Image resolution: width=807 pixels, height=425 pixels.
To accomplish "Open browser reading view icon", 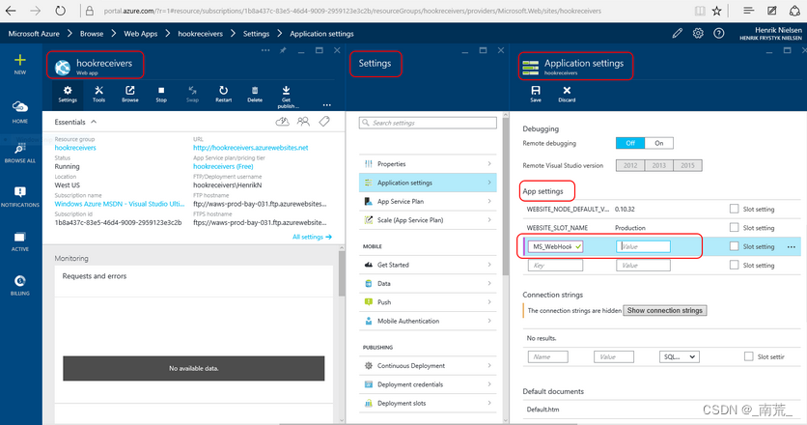I will click(700, 11).
